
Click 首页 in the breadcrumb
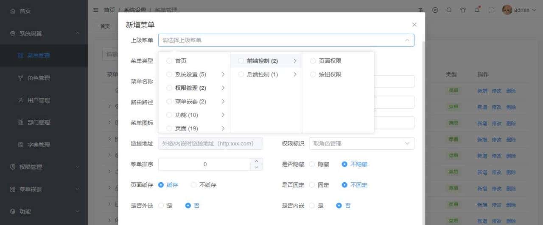click(x=109, y=10)
